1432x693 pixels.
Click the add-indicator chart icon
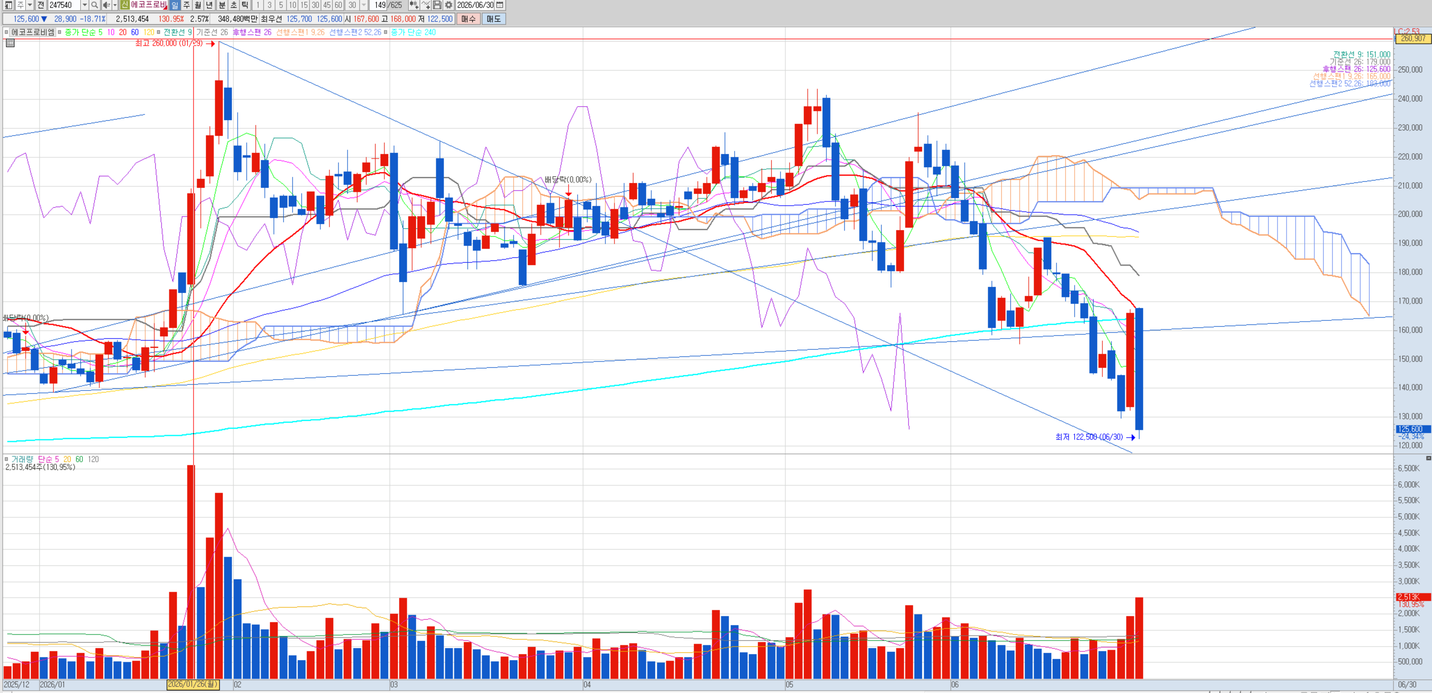click(413, 5)
